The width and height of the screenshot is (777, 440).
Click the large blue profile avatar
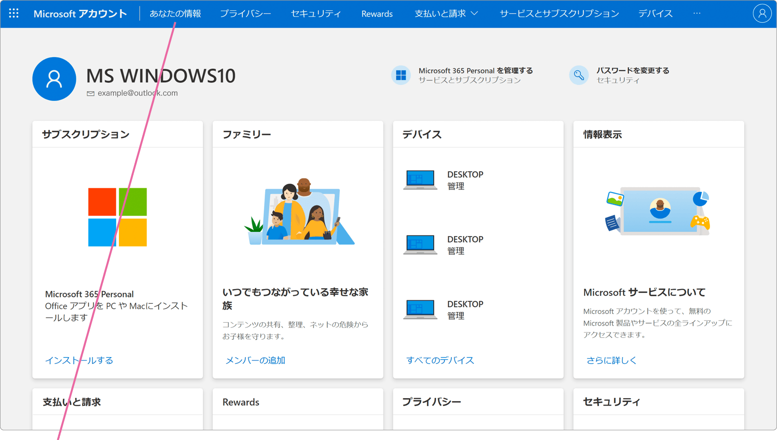(x=54, y=79)
